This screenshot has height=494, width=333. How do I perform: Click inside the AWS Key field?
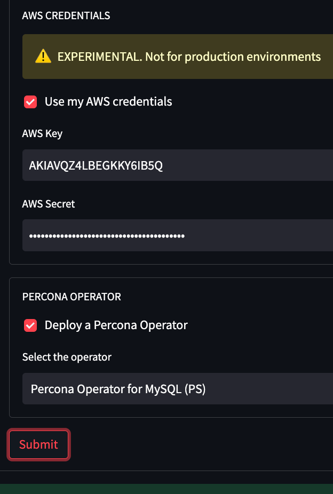176,165
